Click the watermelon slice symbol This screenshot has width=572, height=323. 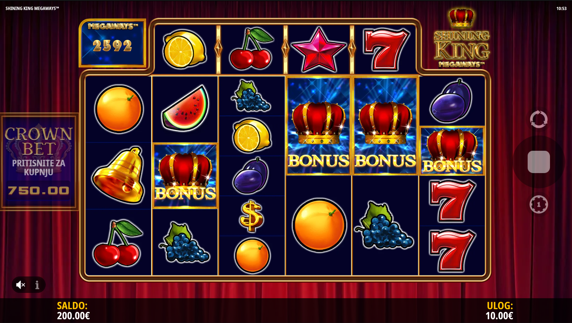pyautogui.click(x=185, y=108)
